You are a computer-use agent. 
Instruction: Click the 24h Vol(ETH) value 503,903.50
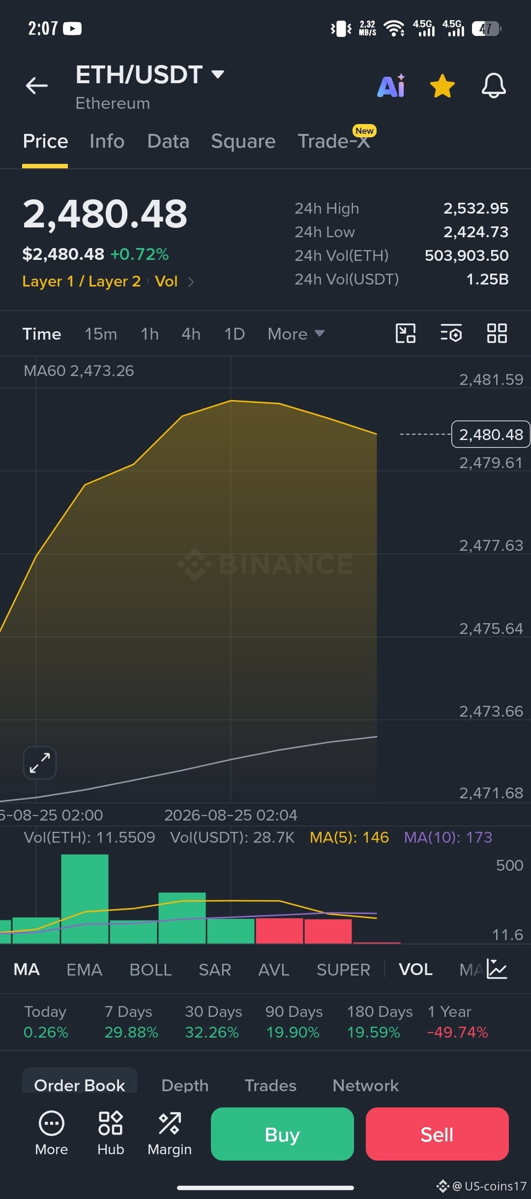pos(467,255)
